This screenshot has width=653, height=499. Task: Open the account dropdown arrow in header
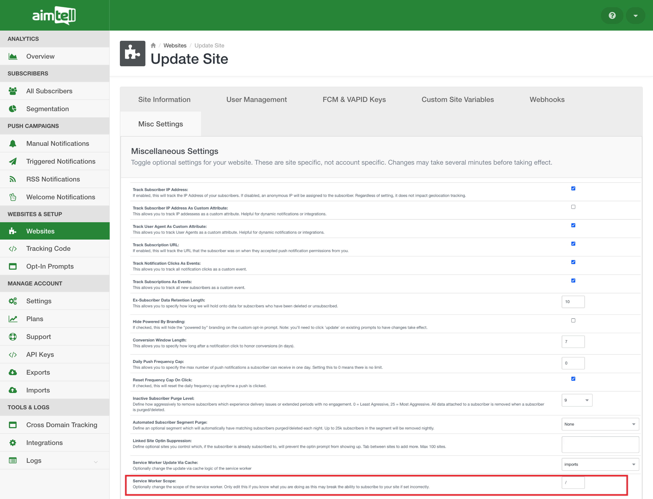click(x=635, y=16)
